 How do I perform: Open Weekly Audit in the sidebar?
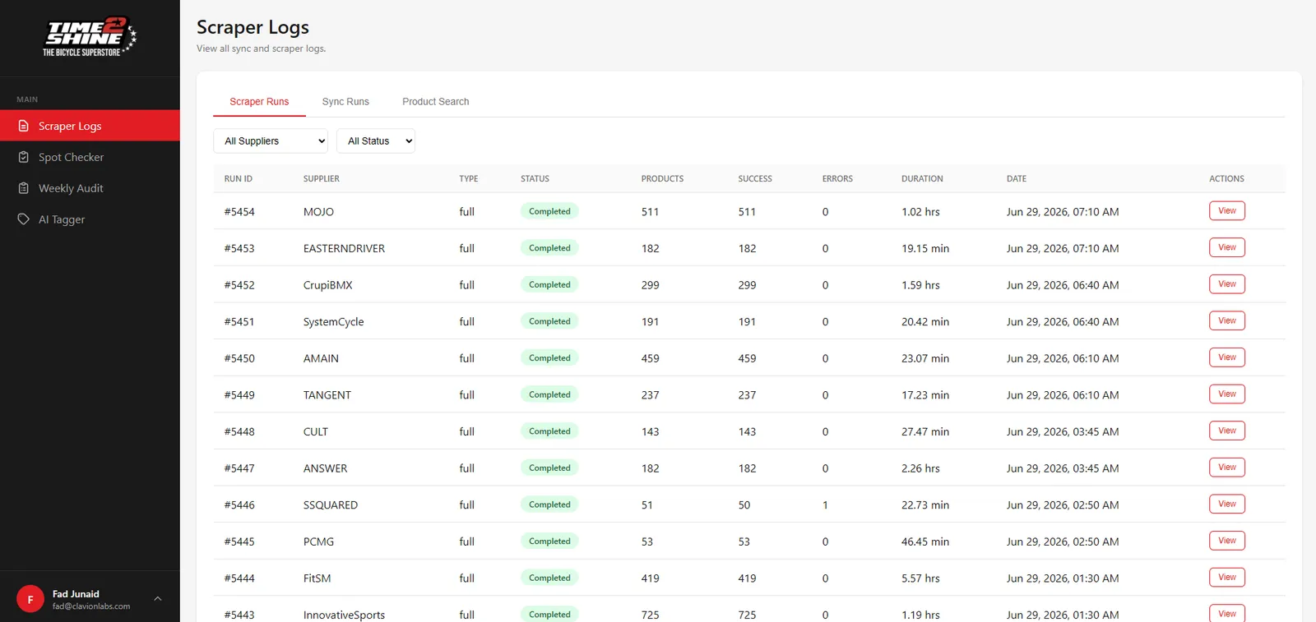pyautogui.click(x=90, y=188)
